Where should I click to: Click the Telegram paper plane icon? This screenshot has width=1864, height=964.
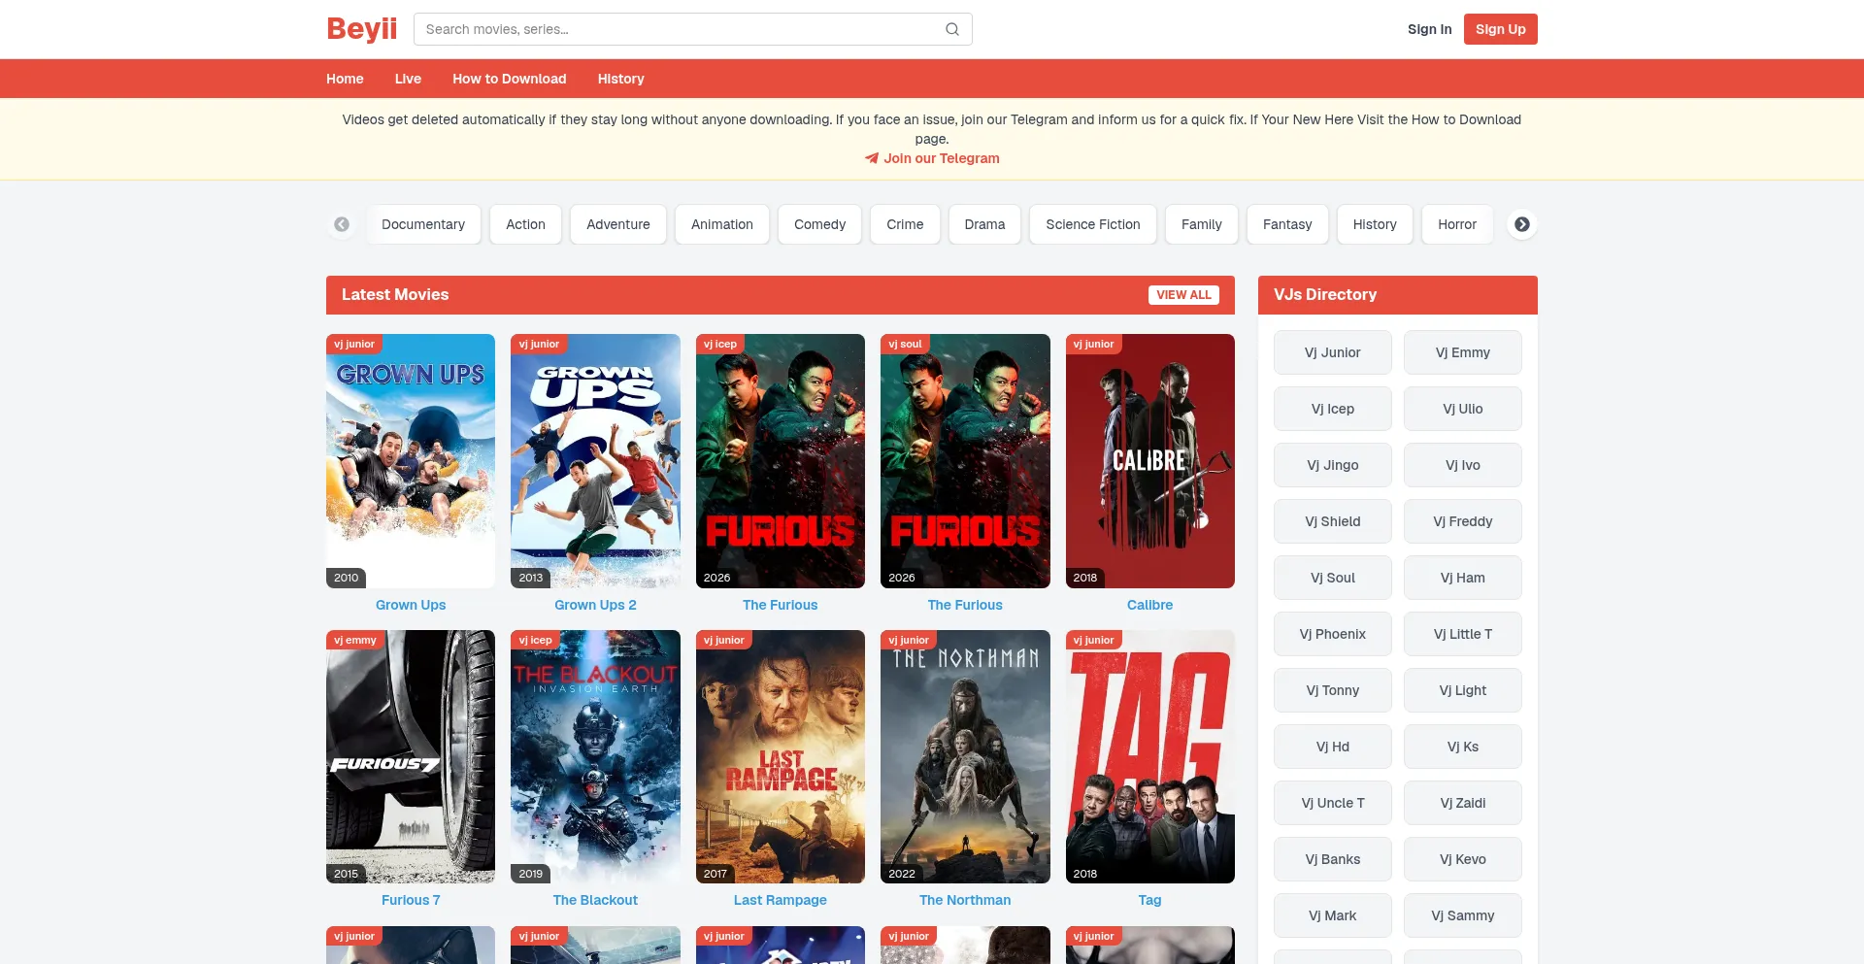tap(872, 158)
